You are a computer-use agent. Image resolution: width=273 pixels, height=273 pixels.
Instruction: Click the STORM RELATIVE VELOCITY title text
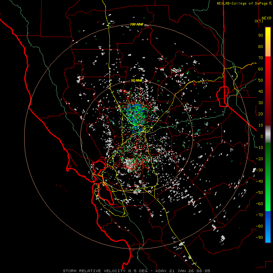click(x=94, y=271)
